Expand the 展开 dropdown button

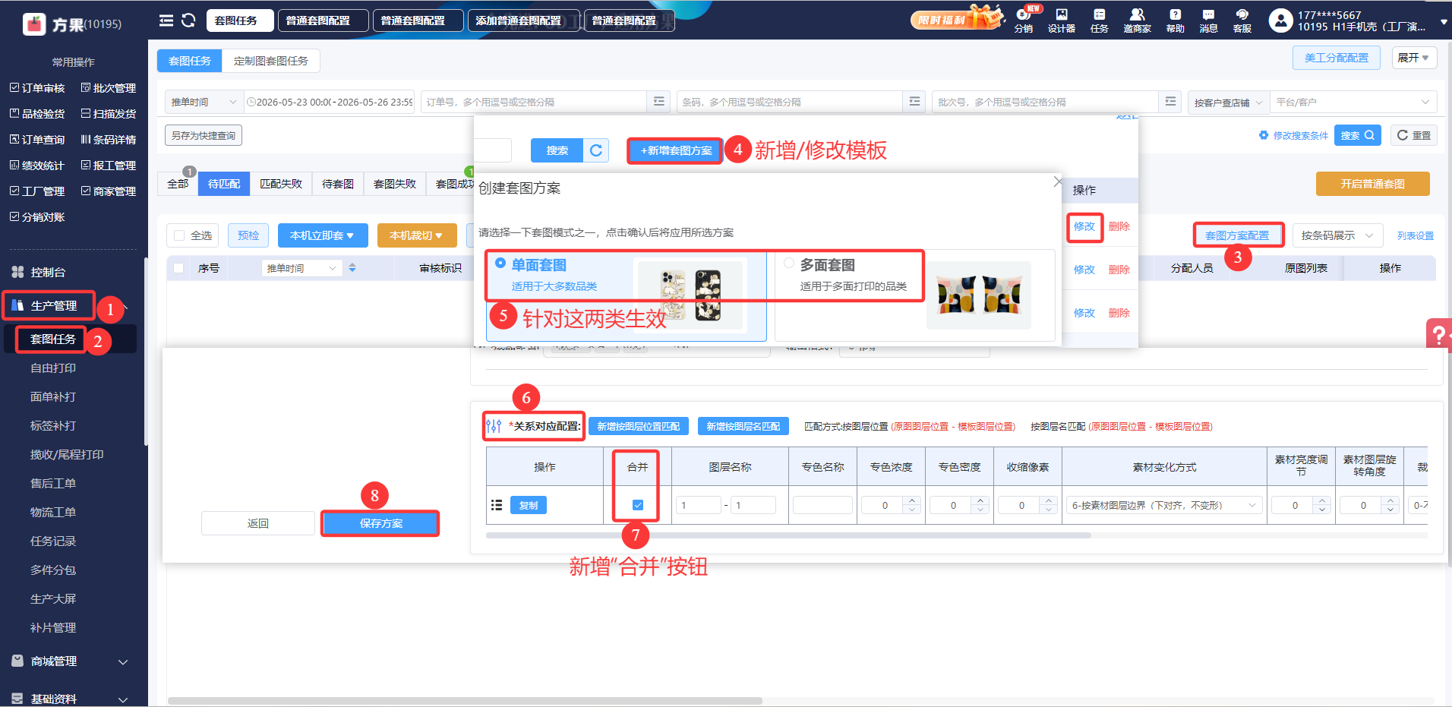click(x=1413, y=58)
